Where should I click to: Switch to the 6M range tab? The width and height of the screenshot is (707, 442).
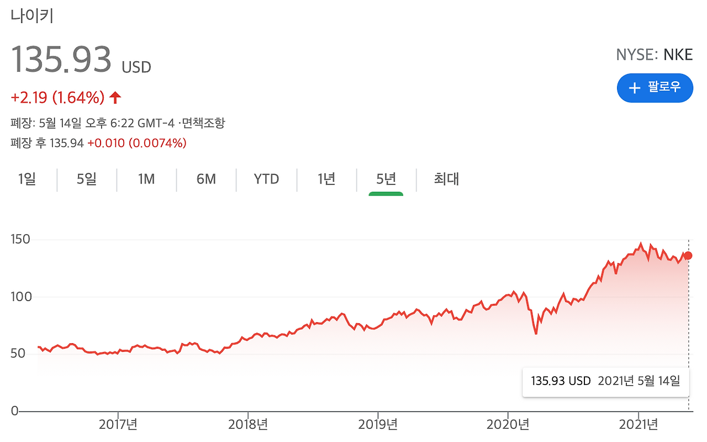pos(206,179)
